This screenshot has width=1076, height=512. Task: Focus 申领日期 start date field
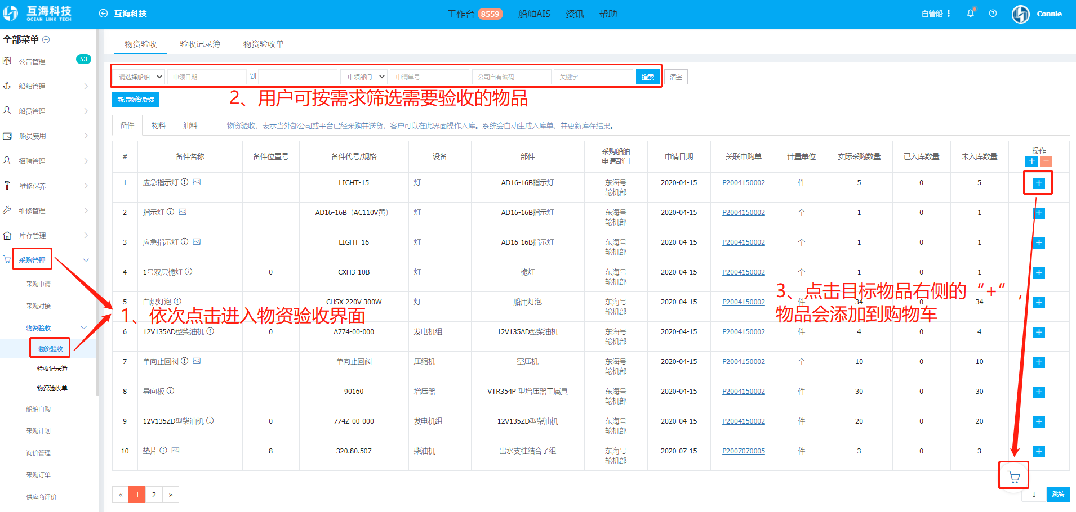coord(207,77)
